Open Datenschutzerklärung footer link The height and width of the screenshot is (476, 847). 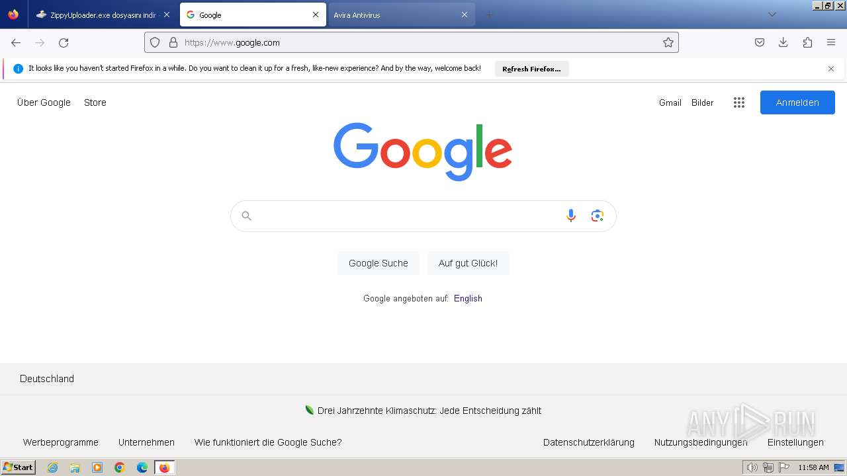tap(589, 442)
